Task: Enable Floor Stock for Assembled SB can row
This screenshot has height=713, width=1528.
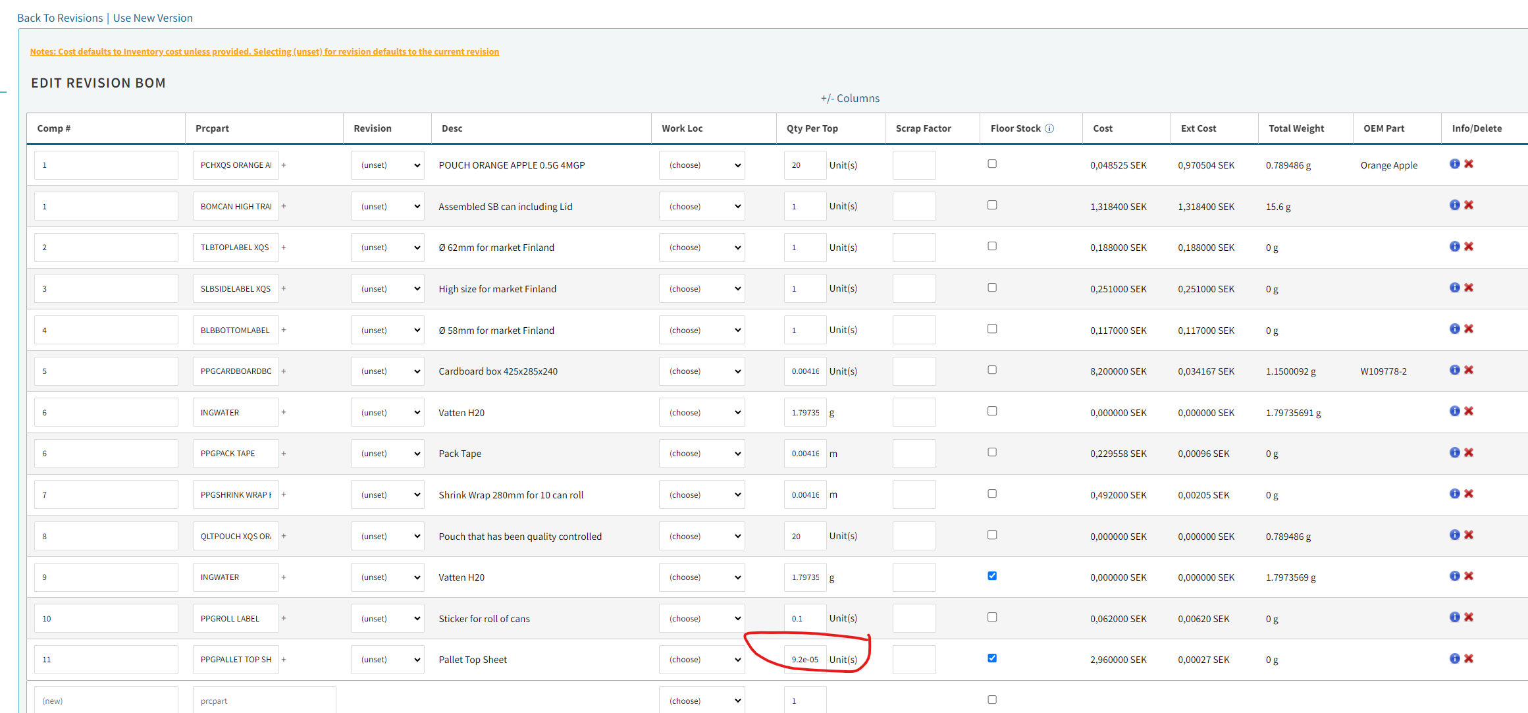Action: click(992, 205)
